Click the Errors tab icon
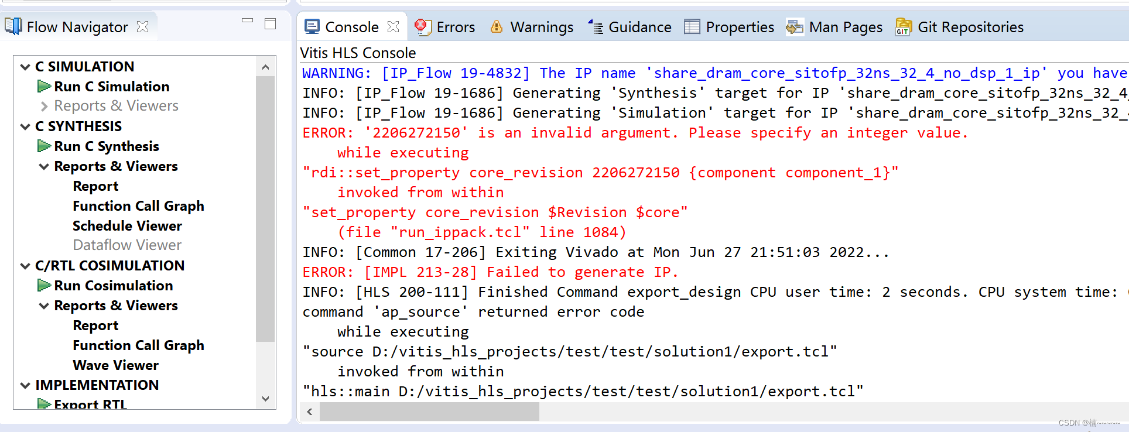Screen dimensions: 1129x432 pos(423,26)
